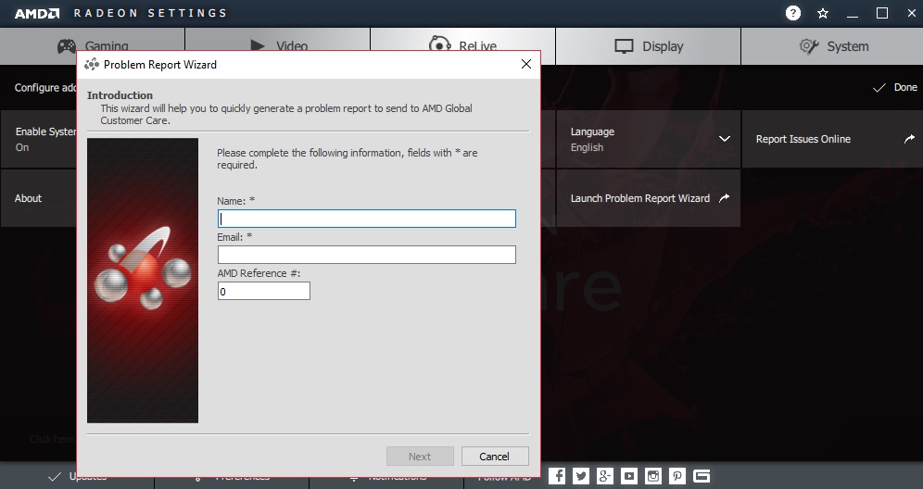Click the Name input field
The width and height of the screenshot is (923, 489).
coord(366,219)
